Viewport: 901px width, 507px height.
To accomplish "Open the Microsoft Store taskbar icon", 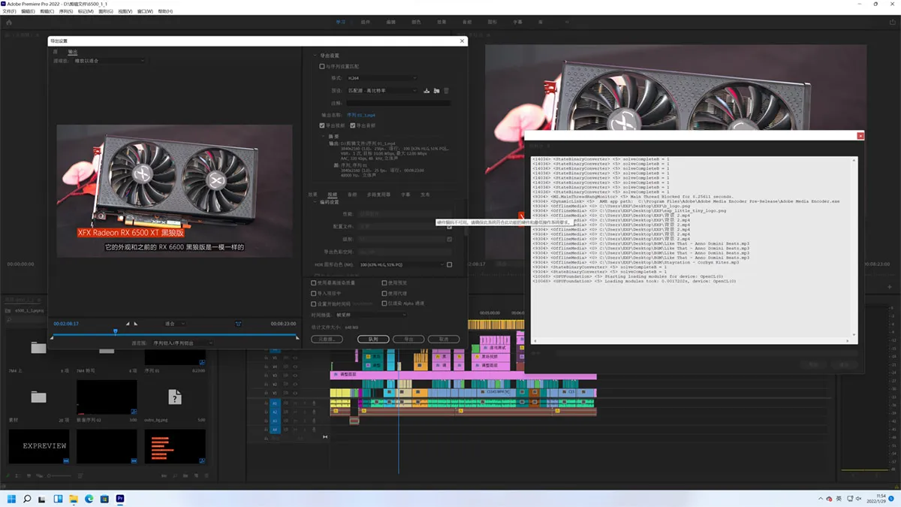I will pos(104,499).
